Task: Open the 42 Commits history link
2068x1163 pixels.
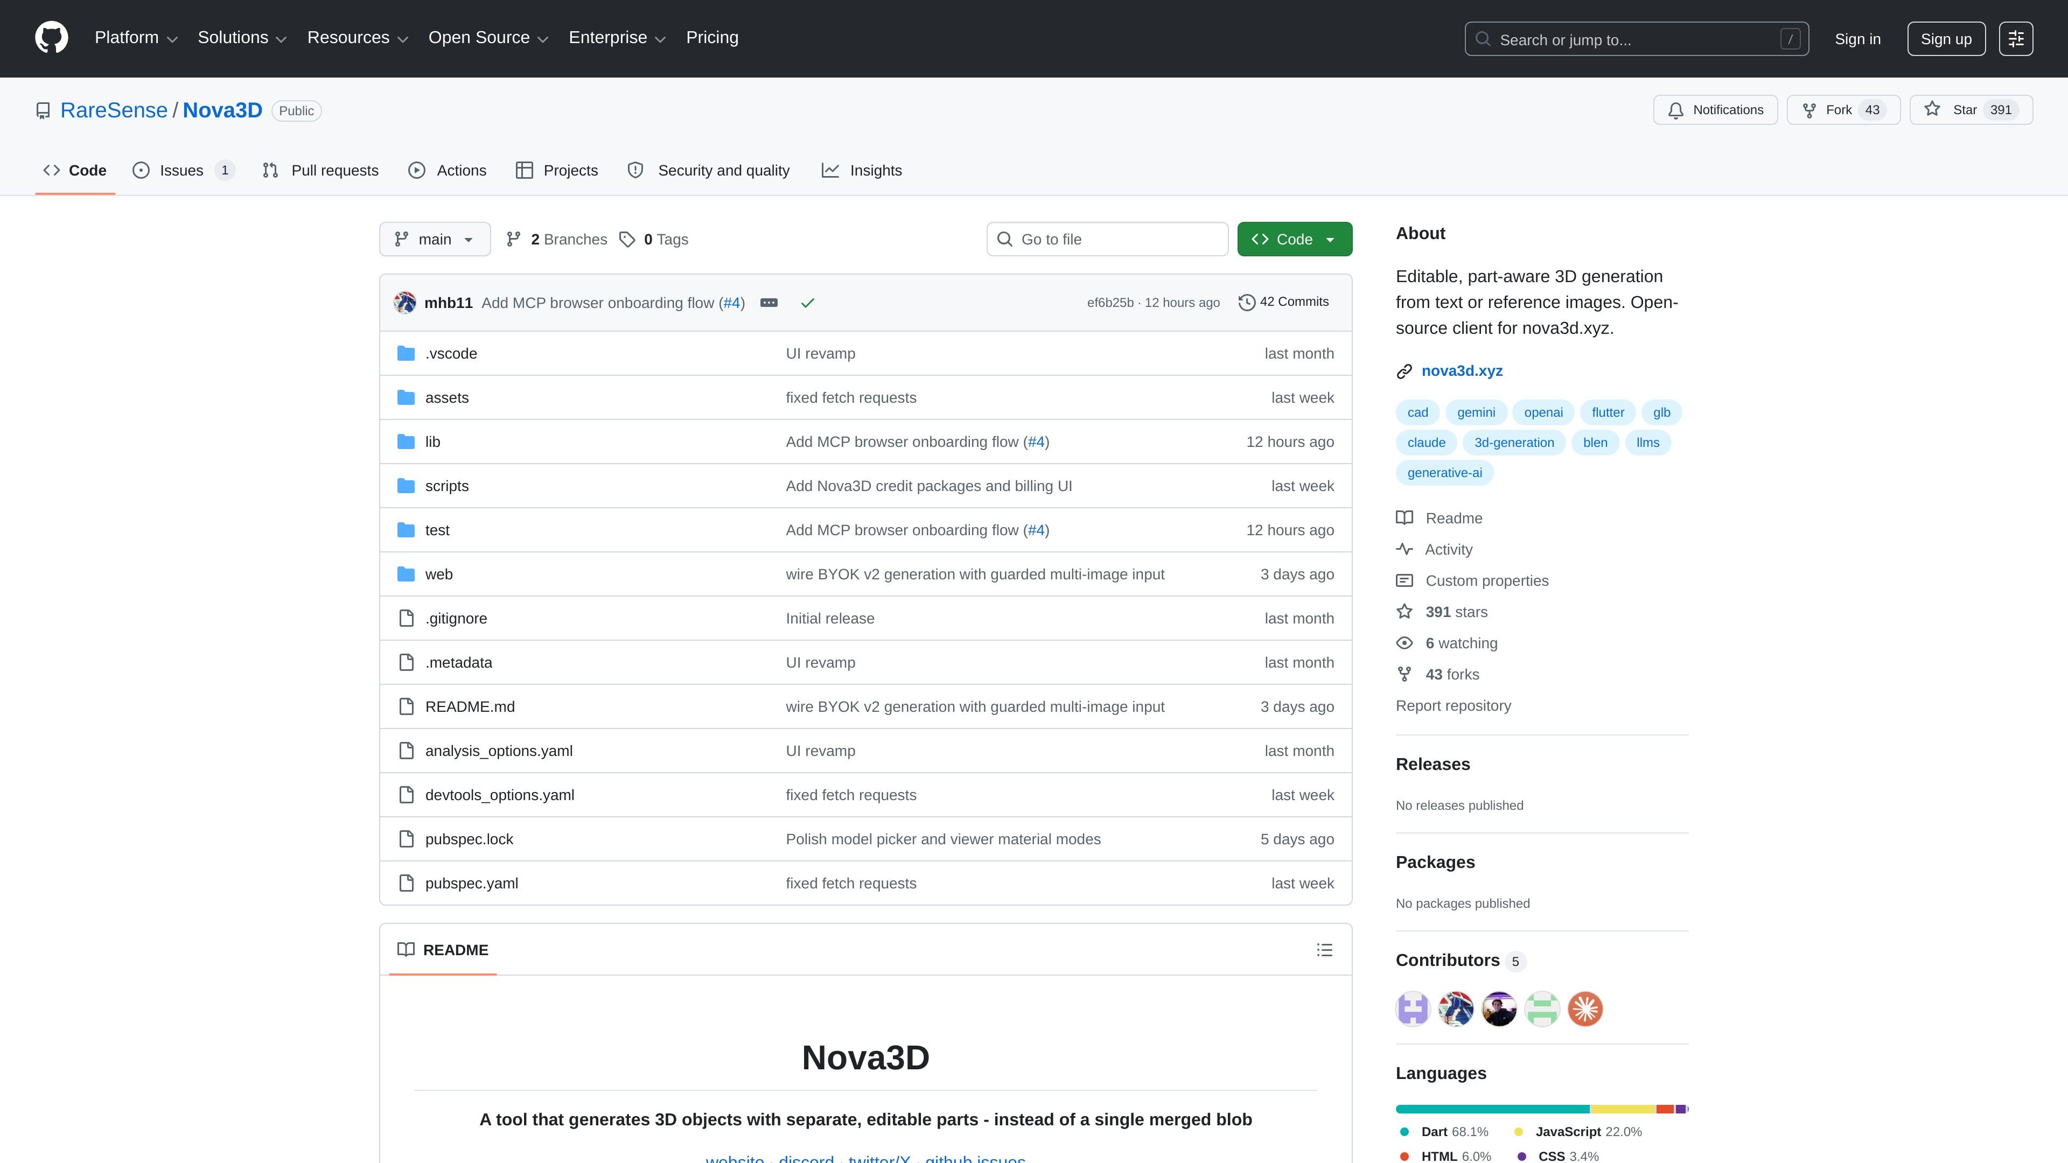Action: (x=1284, y=302)
